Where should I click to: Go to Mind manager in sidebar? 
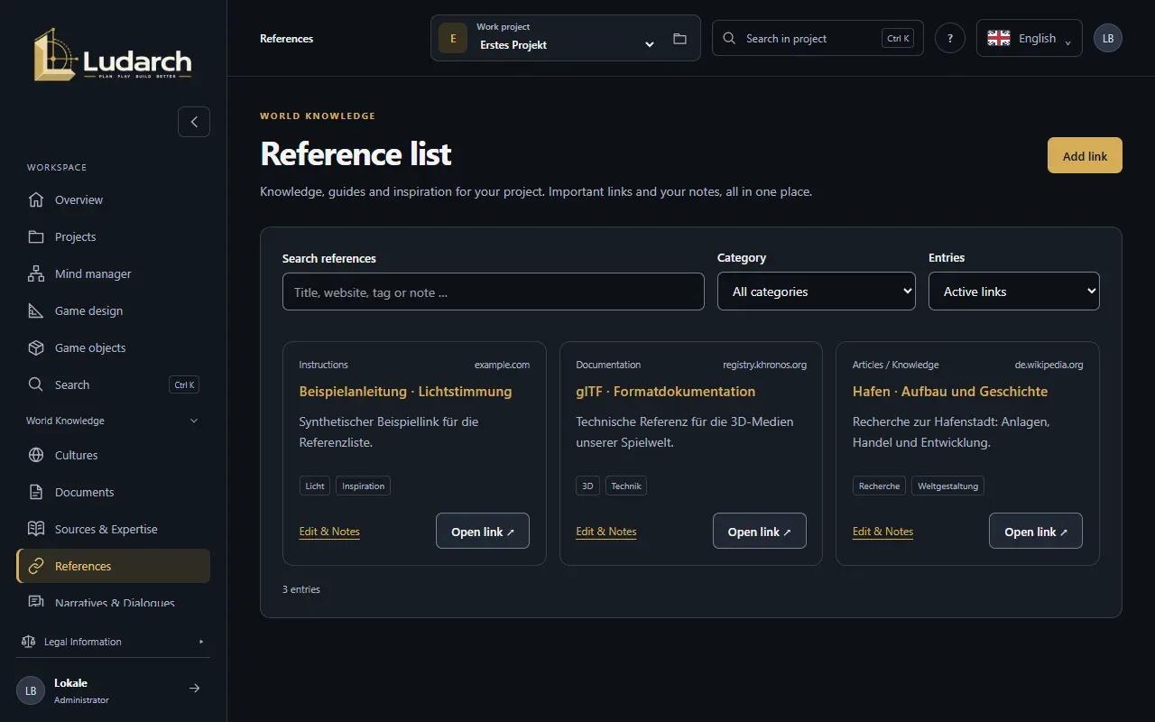(x=113, y=273)
